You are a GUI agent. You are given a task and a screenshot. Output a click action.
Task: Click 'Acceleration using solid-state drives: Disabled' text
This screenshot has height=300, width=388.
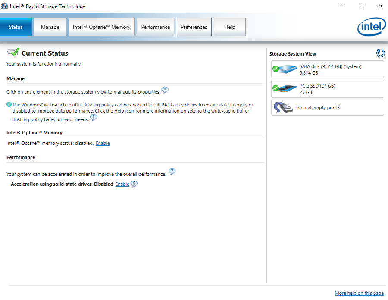tap(62, 184)
